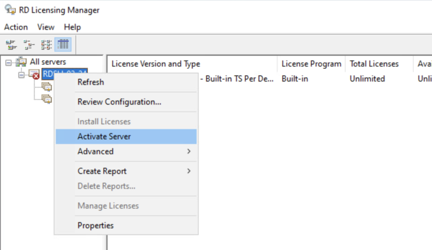Select the Details view toolbar icon

[63, 44]
